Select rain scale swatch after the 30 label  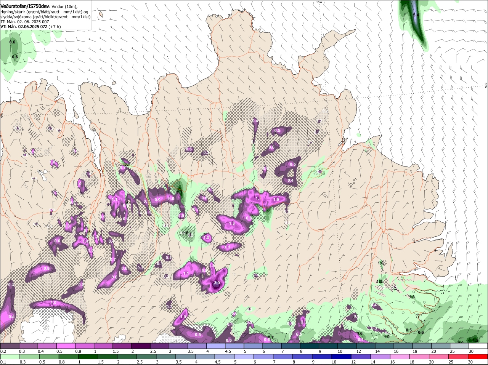478,356
